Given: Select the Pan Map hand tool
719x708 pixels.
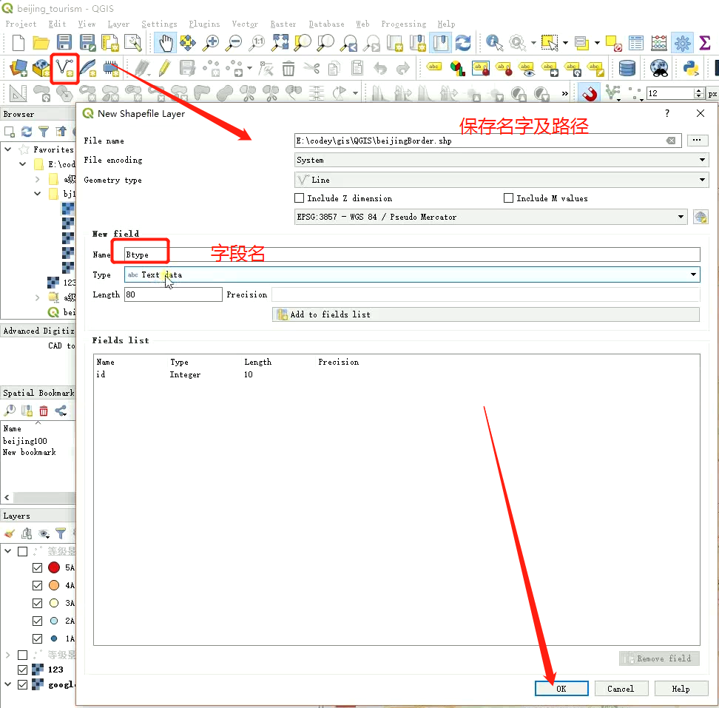Looking at the screenshot, I should [x=166, y=43].
